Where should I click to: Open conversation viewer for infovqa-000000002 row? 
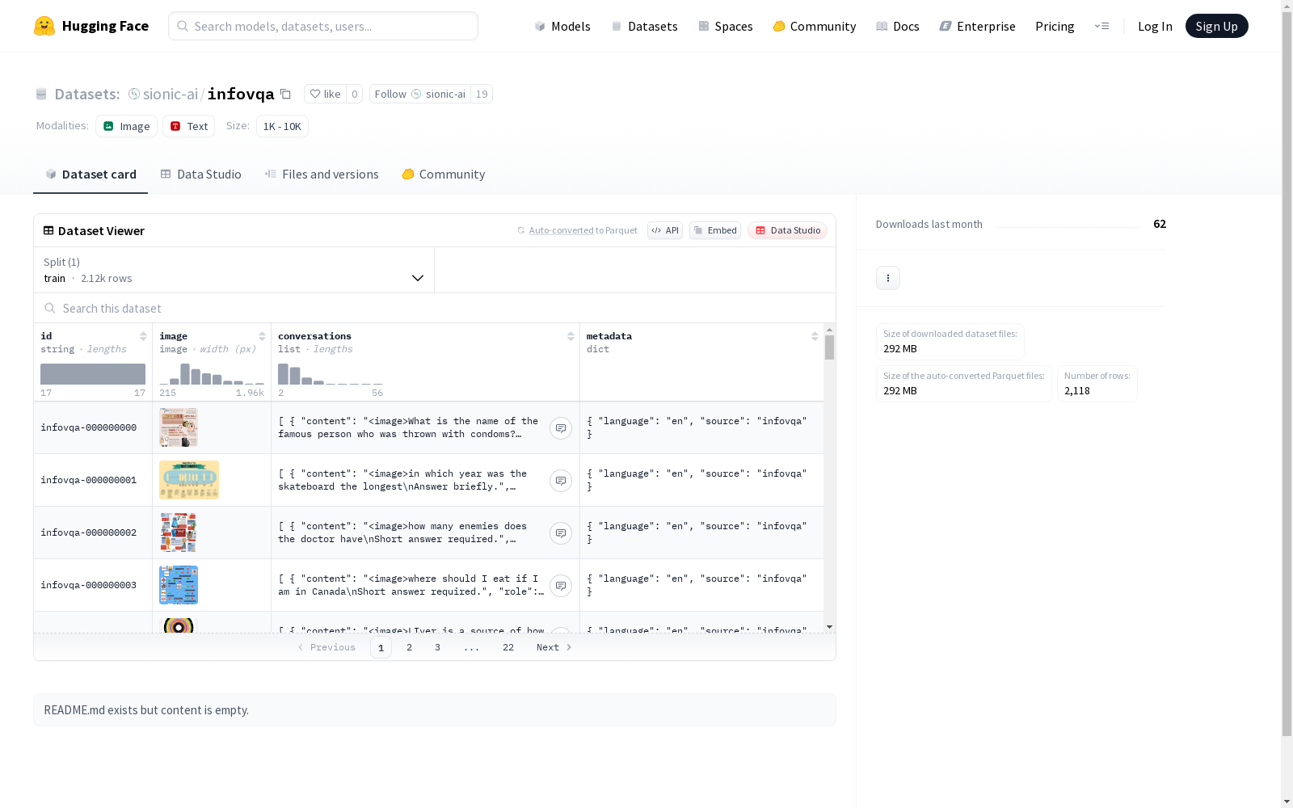coord(561,533)
